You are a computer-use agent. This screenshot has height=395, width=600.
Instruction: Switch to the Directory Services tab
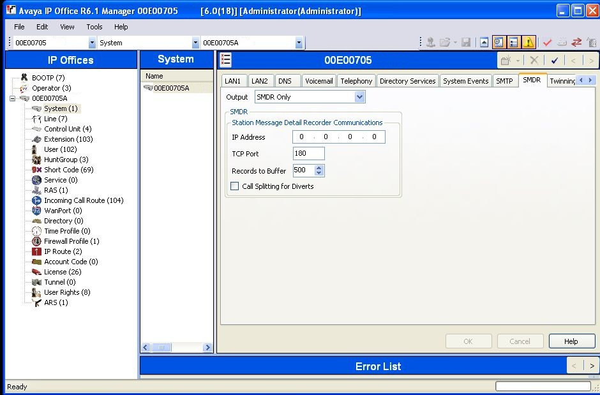(407, 81)
